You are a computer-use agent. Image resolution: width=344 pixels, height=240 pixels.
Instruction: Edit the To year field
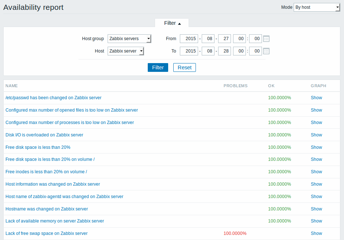click(189, 51)
